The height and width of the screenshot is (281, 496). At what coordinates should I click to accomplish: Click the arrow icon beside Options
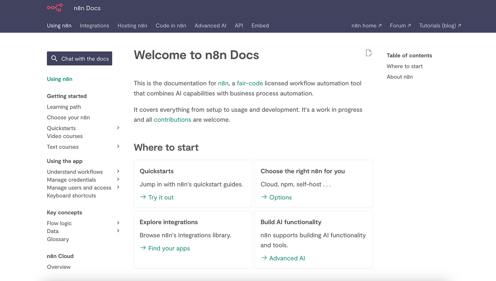[x=264, y=197]
